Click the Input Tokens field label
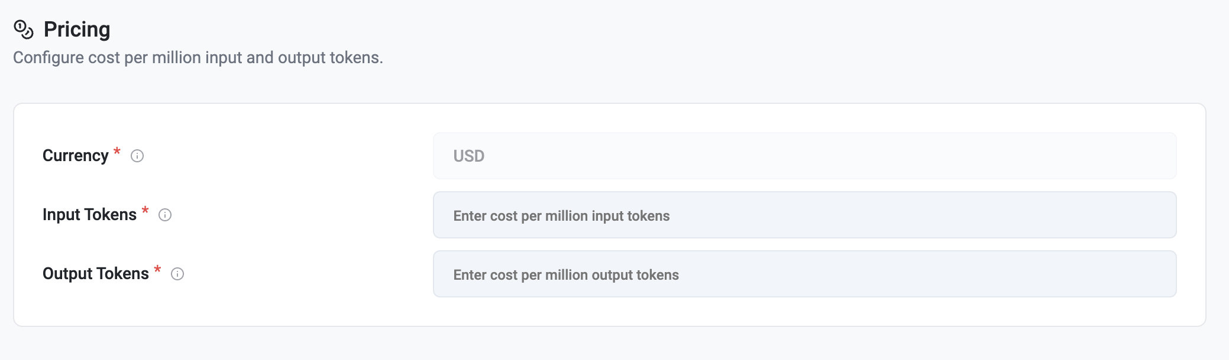This screenshot has height=360, width=1229. [x=89, y=215]
